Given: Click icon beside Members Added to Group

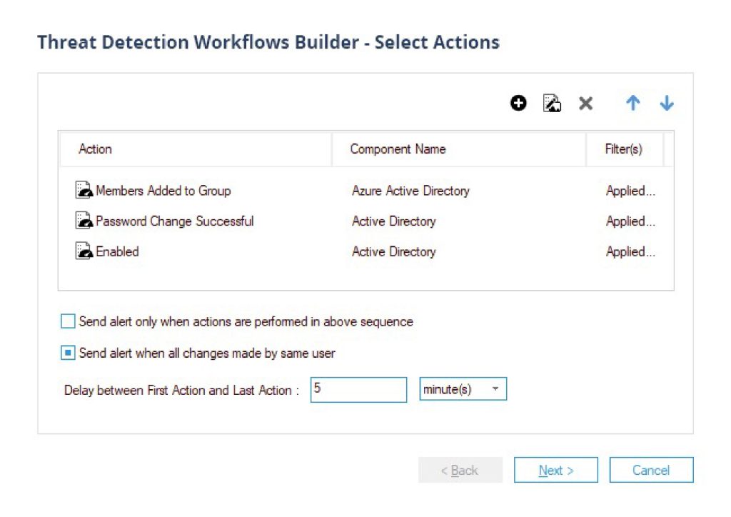Looking at the screenshot, I should coord(84,190).
